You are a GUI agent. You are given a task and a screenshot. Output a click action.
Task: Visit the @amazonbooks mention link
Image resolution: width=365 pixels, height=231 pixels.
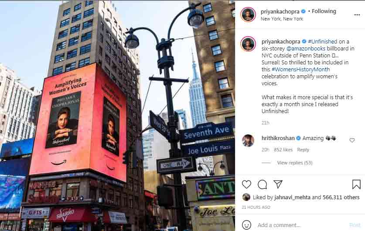pyautogui.click(x=306, y=49)
